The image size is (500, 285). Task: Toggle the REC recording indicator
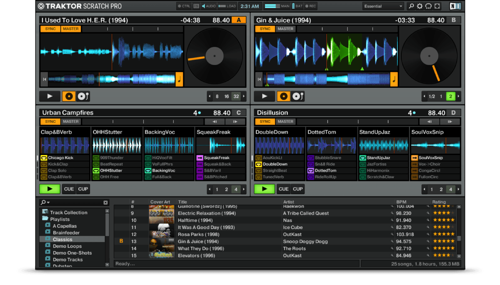[x=310, y=6]
